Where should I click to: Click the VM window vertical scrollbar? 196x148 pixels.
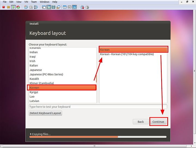[194, 71]
